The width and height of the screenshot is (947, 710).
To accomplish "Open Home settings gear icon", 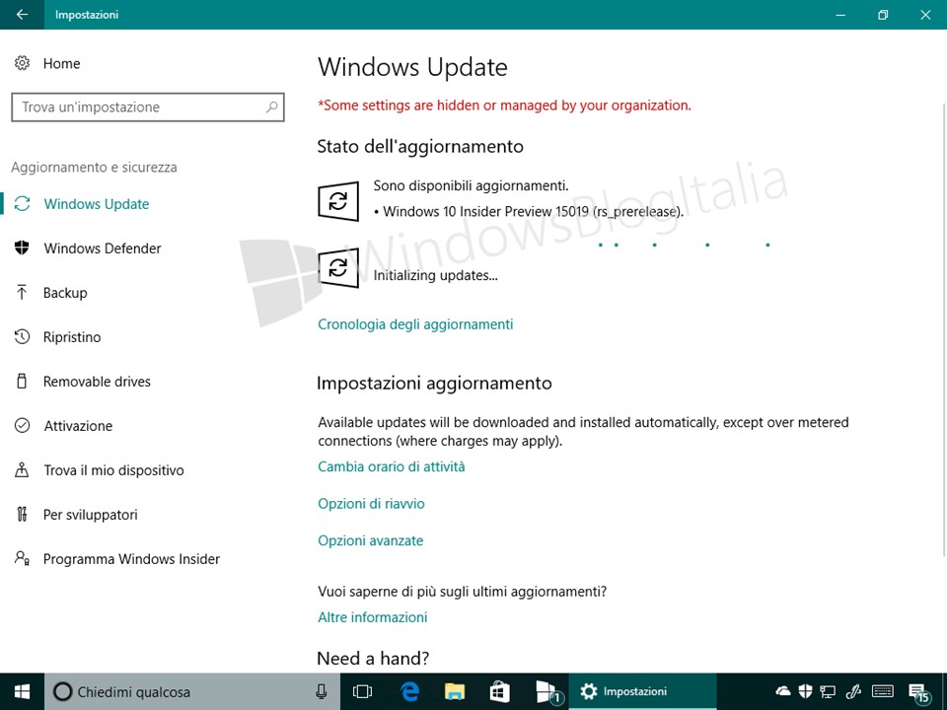I will coord(23,63).
